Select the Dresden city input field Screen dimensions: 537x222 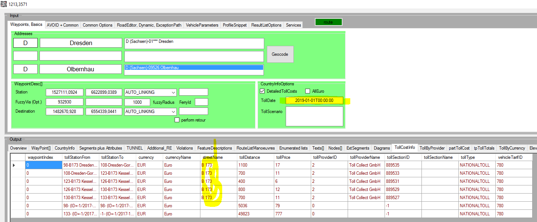tap(80, 43)
